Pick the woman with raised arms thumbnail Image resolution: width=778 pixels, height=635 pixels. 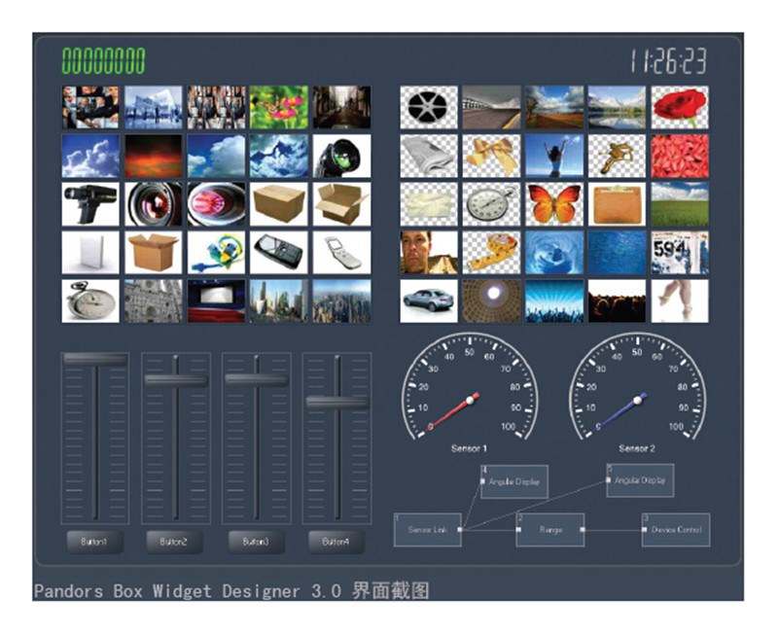[x=554, y=156]
